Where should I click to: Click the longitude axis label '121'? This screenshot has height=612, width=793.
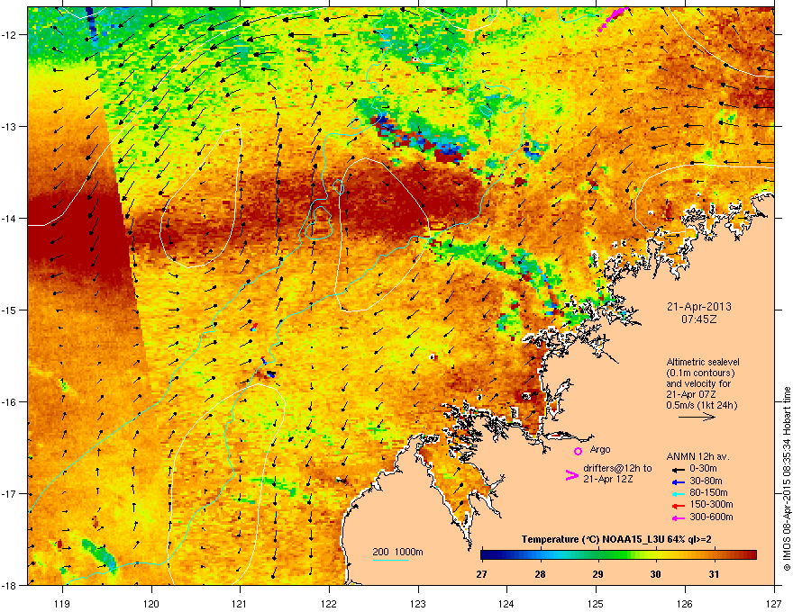point(240,603)
